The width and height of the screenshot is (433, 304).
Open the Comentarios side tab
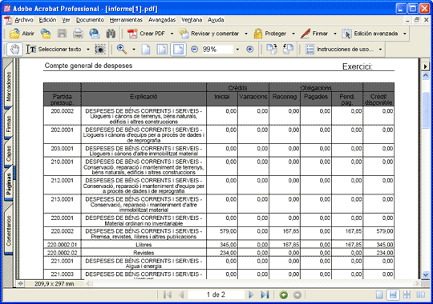coord(9,230)
